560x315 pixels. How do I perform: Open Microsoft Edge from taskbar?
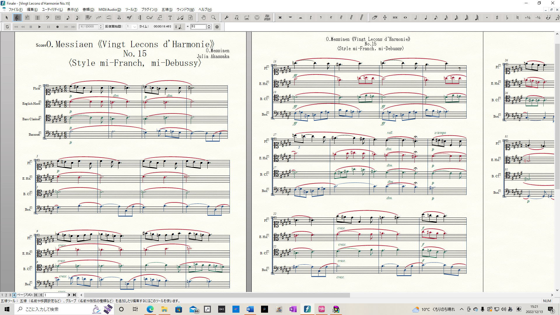150,309
